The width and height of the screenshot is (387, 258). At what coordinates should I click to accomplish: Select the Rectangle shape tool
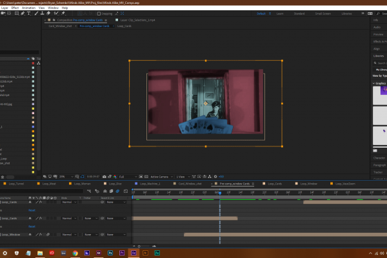click(17, 14)
